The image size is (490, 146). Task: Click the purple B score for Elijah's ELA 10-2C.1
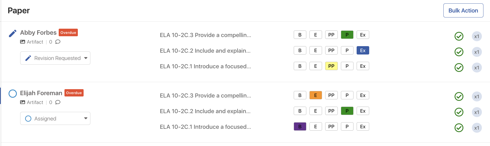click(300, 127)
